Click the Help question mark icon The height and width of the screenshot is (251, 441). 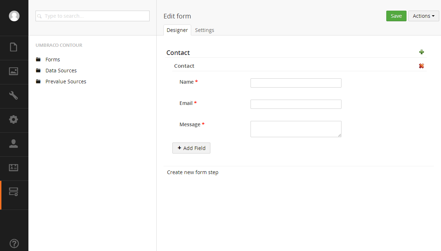(14, 244)
